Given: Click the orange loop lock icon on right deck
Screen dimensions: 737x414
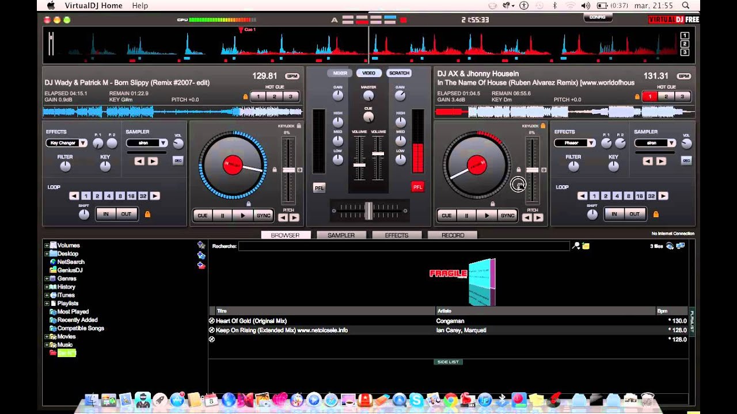Looking at the screenshot, I should point(655,214).
